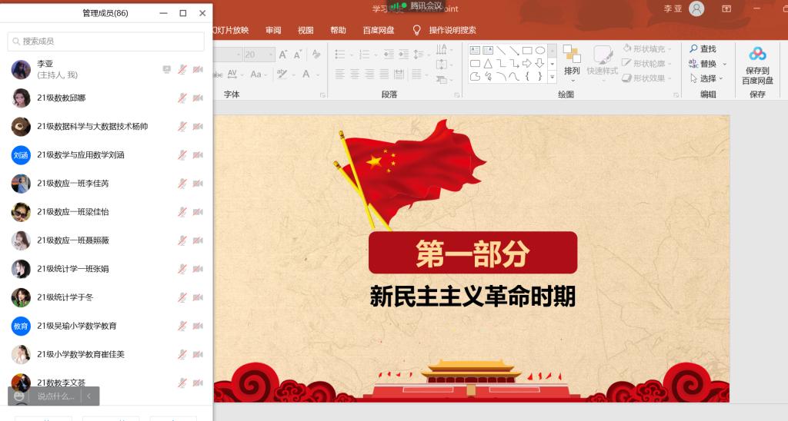Switch to the 审阅 ribbon tab

273,30
